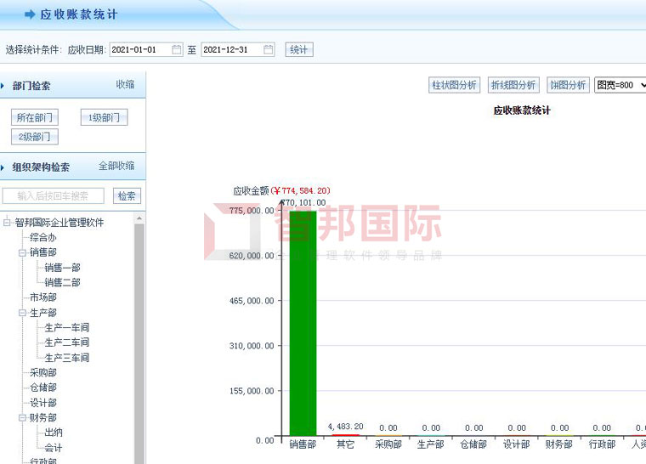Click the 采购部 x-axis label
Screen dimensions: 646x464
pos(388,444)
